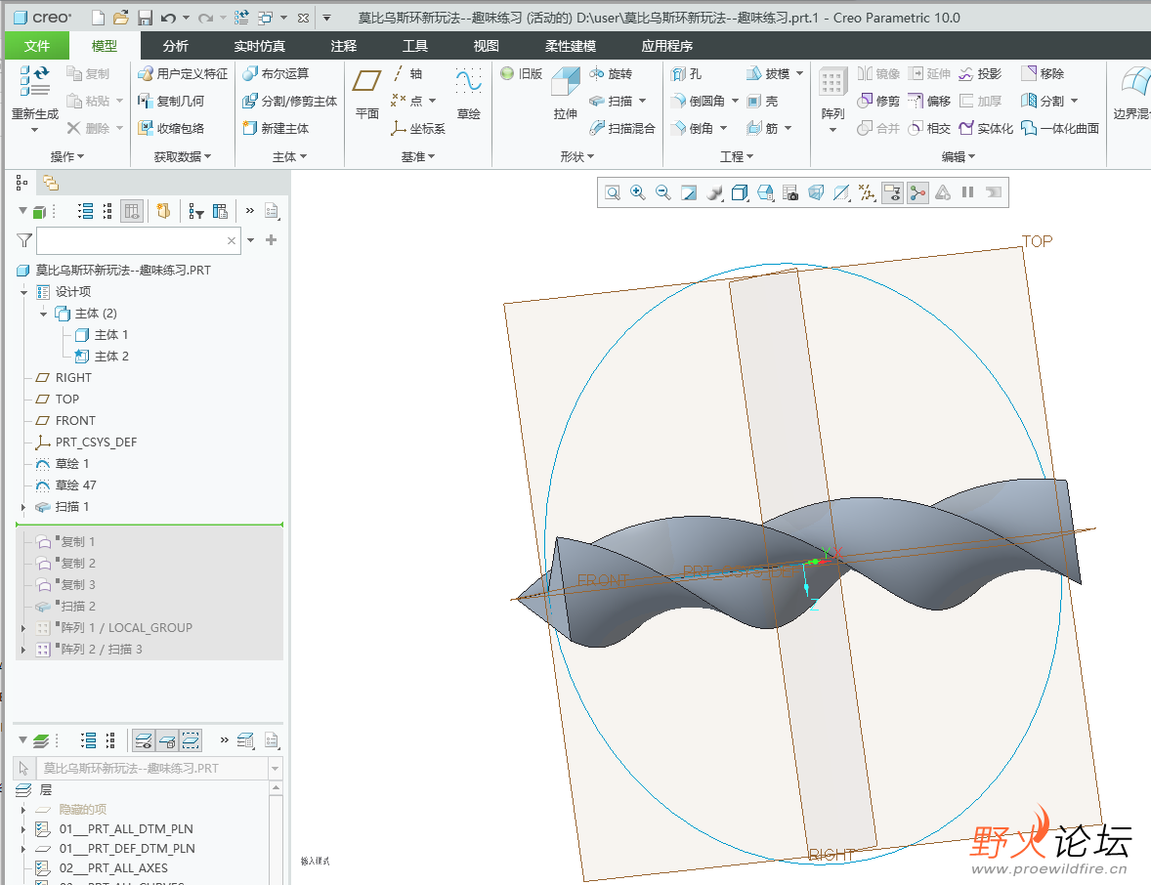Click the Intersect (相交) tool

point(929,128)
